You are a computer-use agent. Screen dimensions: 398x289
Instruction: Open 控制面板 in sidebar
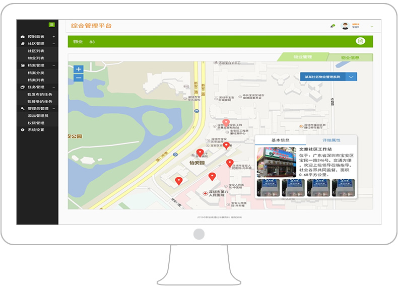[36, 37]
